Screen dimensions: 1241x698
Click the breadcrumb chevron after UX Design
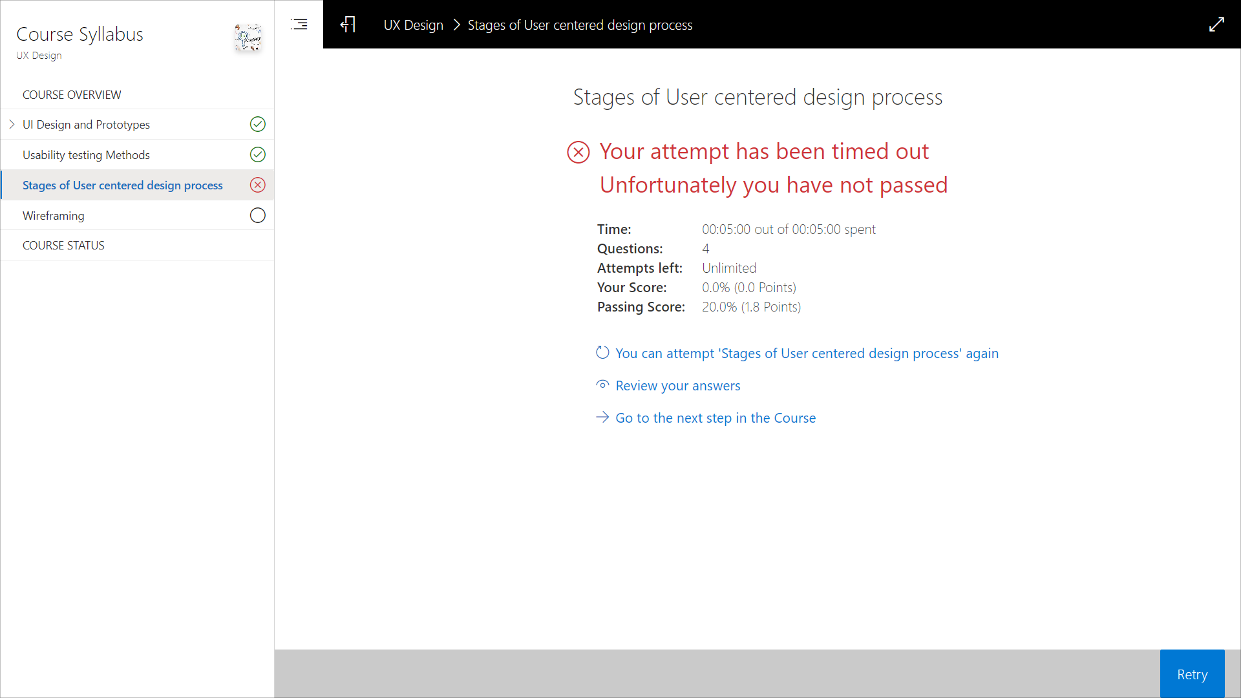456,25
